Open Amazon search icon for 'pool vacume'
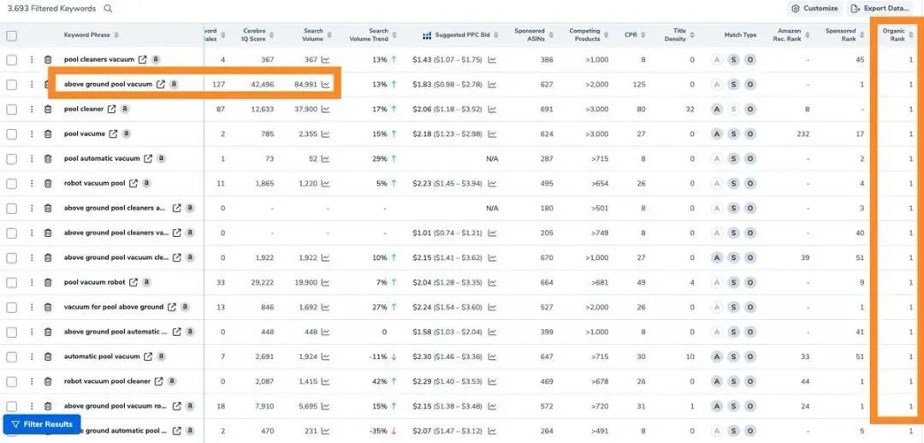Viewport: 924px width, 443px height. point(126,133)
